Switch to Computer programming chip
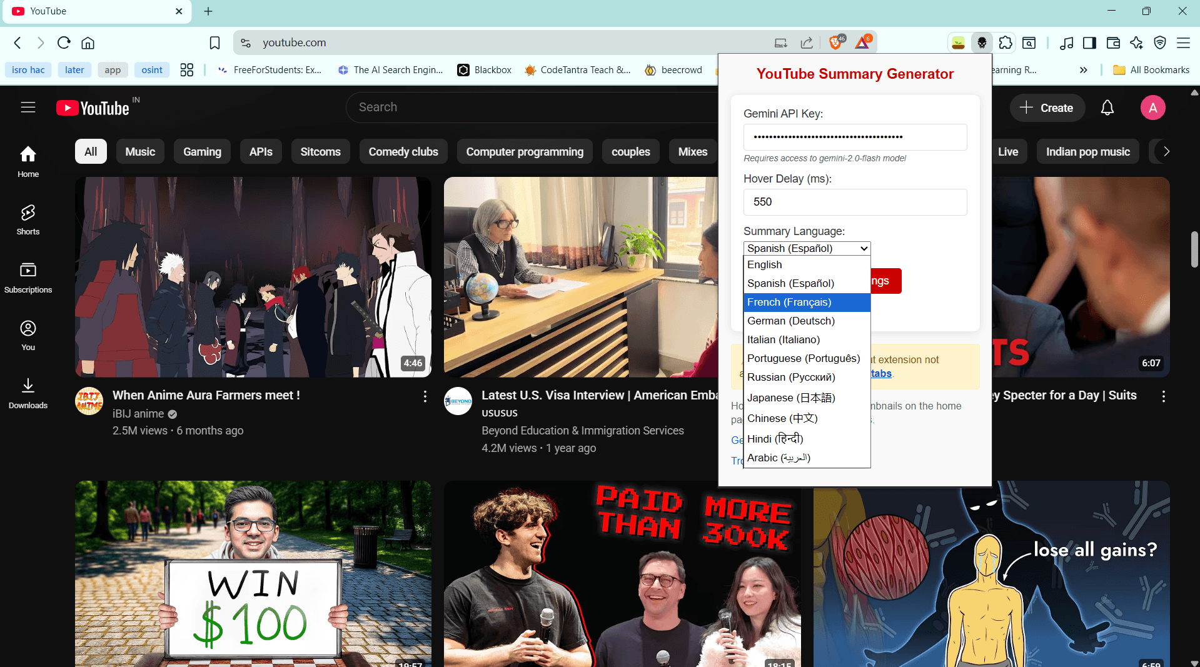The height and width of the screenshot is (667, 1200). click(x=524, y=152)
